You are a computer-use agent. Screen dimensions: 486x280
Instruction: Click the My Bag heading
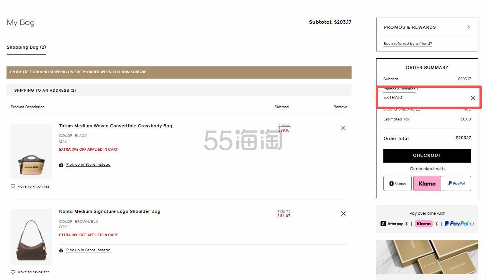pos(21,22)
